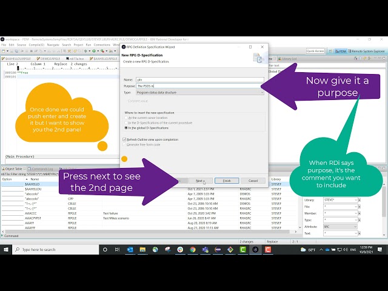Select the AAACCC row in the Object Table

click(150, 213)
